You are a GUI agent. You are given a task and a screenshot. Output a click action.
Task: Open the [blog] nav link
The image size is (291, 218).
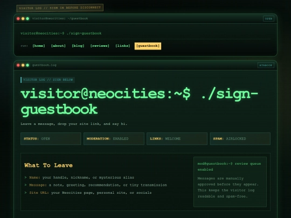(78, 46)
